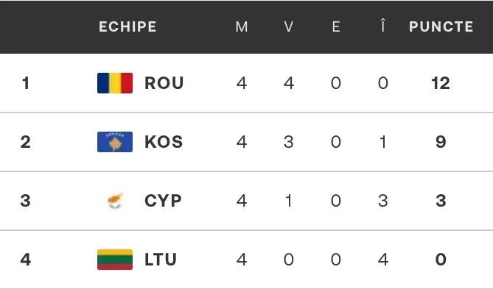Click the Cyprus flag icon
The image size is (493, 289).
pos(115,201)
